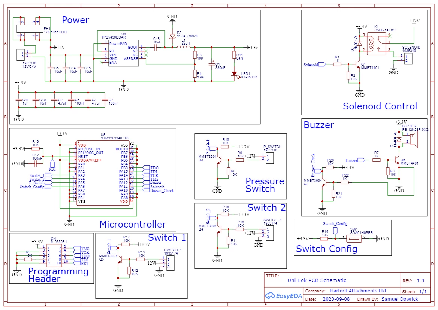438x310 pixels.
Task: Click the CN1 programming header connector
Action: (54, 255)
